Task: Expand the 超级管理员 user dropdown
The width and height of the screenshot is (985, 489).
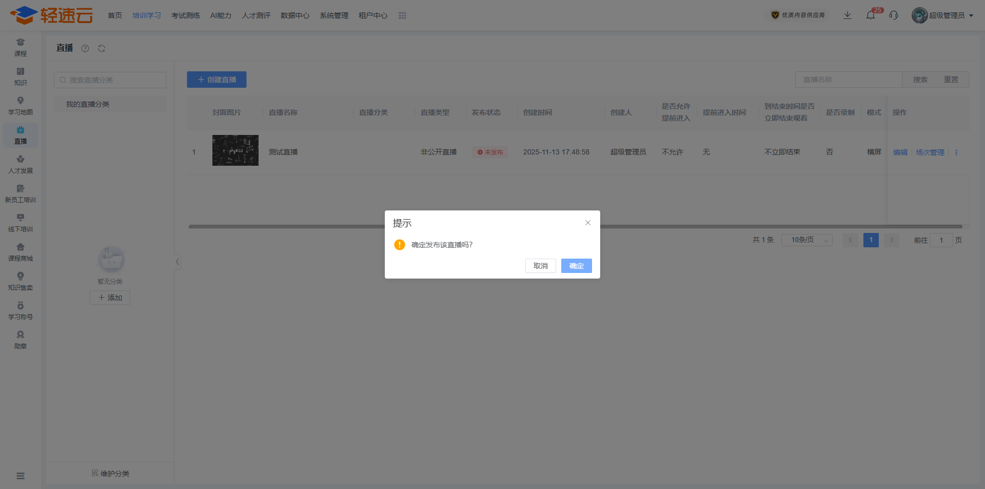Action: (944, 15)
